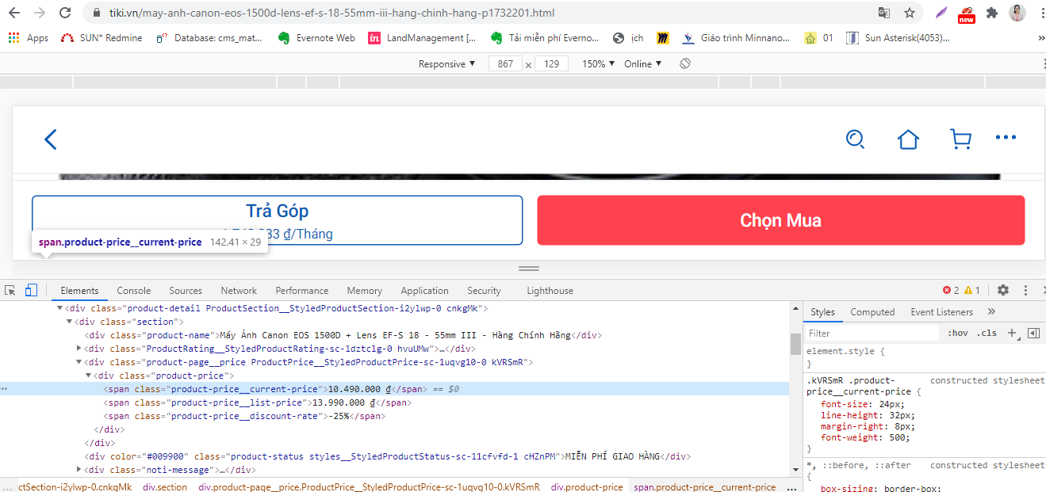Open SUN* Redmine bookmark
The height and width of the screenshot is (492, 1046).
pyautogui.click(x=102, y=37)
